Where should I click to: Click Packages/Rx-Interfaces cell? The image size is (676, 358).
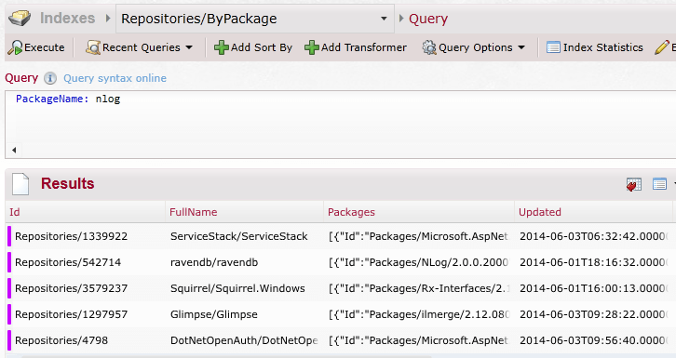[x=419, y=288]
